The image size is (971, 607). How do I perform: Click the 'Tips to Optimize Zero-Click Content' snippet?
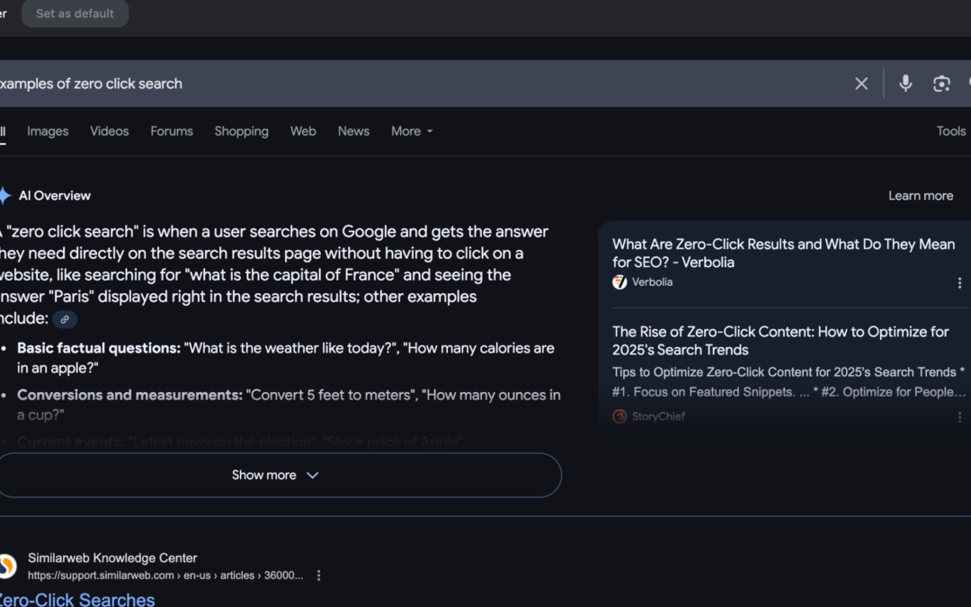click(x=788, y=382)
